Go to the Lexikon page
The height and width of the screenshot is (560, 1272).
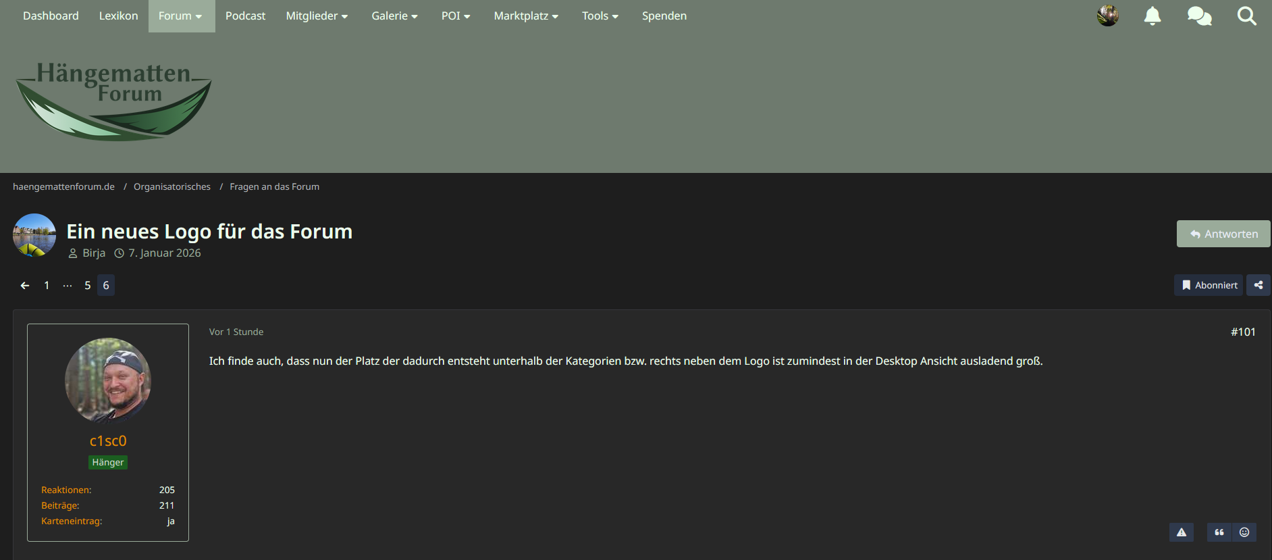[118, 16]
